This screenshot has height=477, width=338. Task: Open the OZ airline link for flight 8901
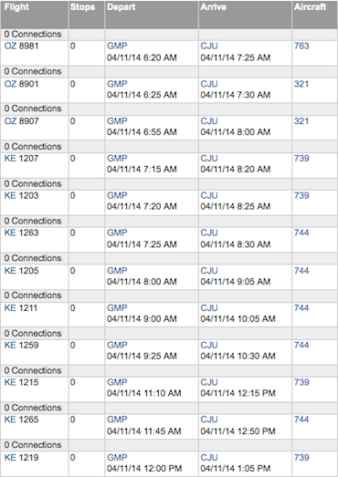[x=10, y=84]
